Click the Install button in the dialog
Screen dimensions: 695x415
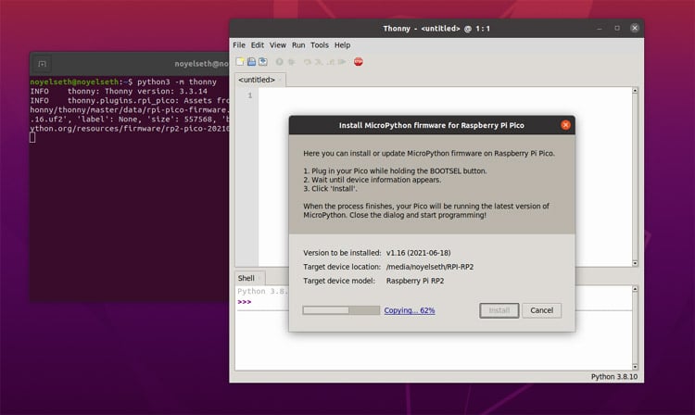[x=499, y=310]
